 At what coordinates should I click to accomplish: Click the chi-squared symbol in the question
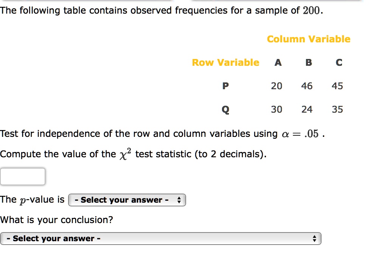point(126,154)
